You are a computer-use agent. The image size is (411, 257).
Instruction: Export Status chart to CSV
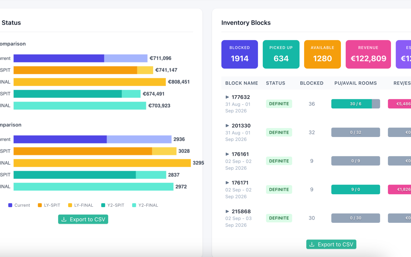coord(83,219)
